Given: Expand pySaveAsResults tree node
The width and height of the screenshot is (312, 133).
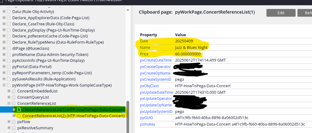Looking at the screenshot, I should [4, 79].
